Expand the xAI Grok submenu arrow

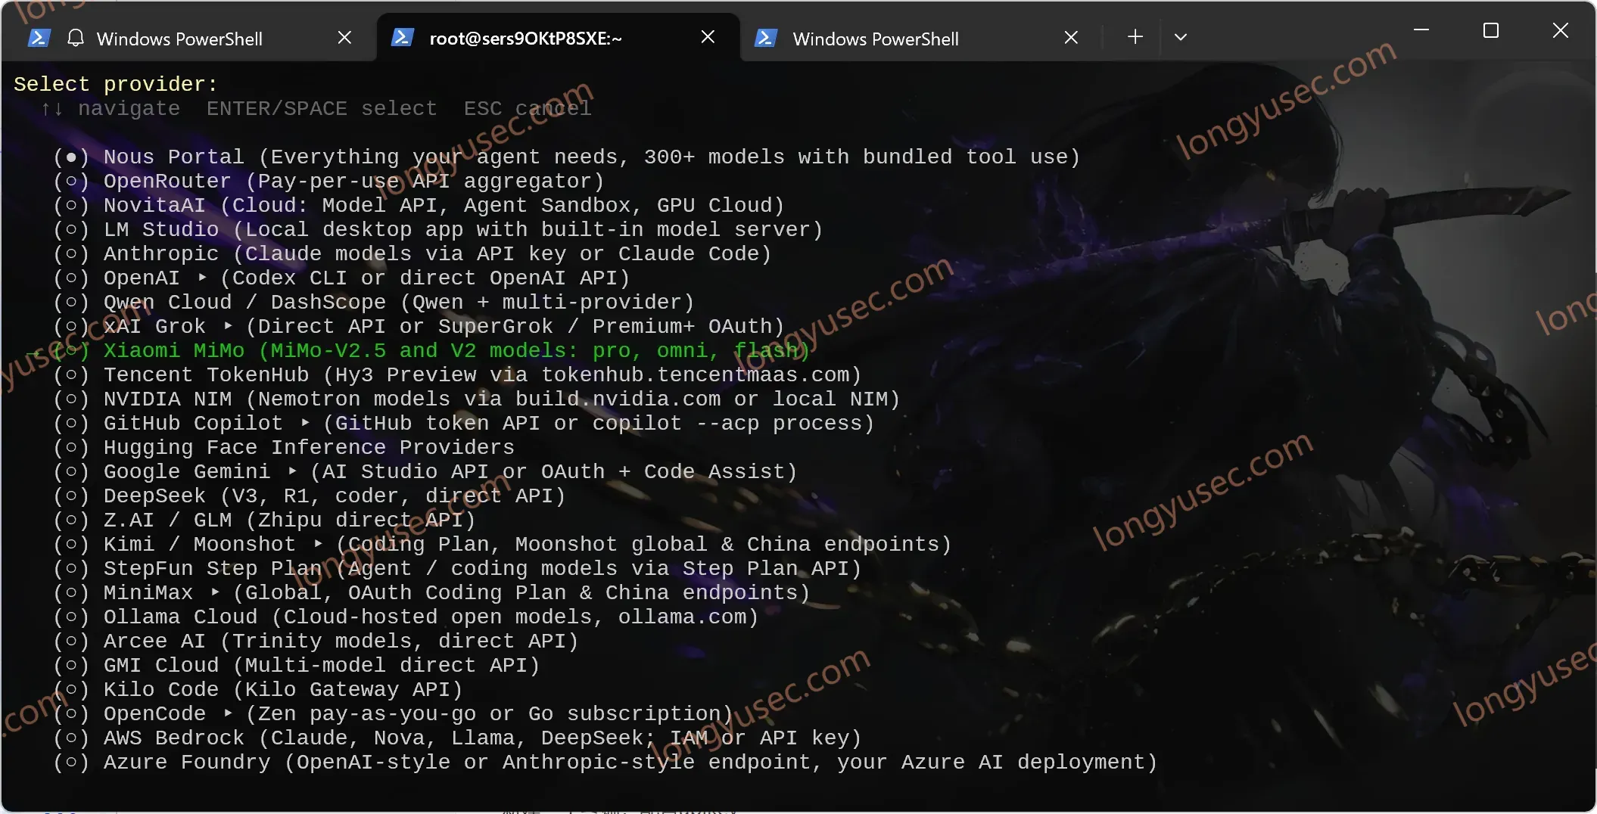click(x=228, y=326)
